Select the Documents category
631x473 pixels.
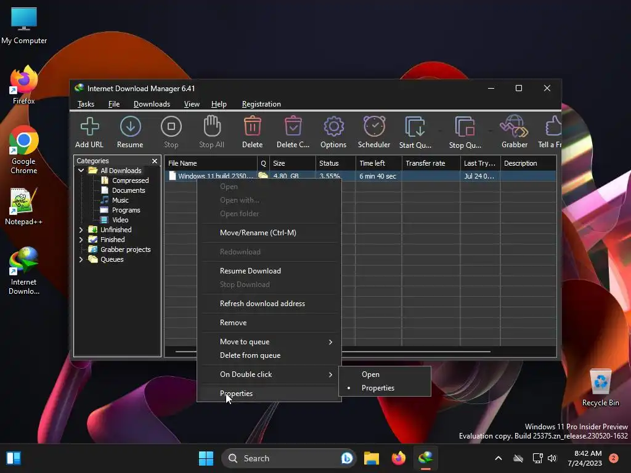point(128,190)
